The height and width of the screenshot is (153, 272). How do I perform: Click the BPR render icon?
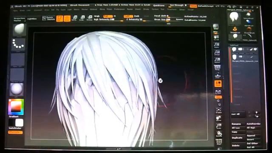[216, 27]
